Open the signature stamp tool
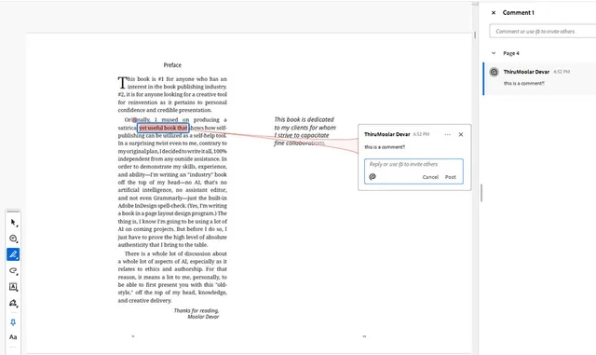 tap(13, 303)
